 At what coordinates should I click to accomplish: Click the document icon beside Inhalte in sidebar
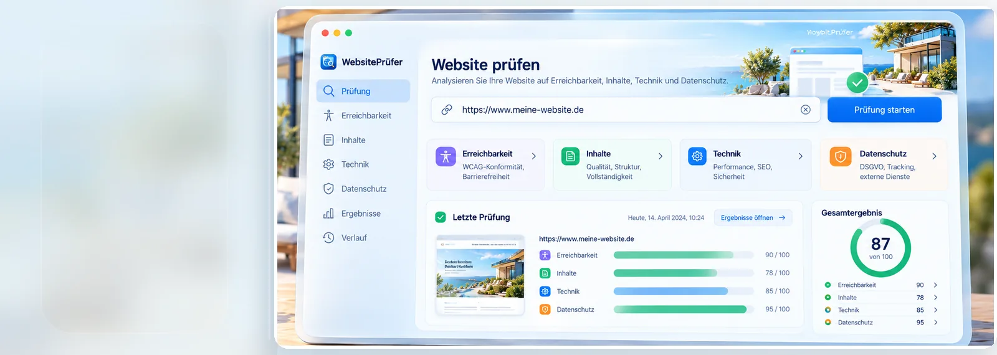(x=329, y=140)
